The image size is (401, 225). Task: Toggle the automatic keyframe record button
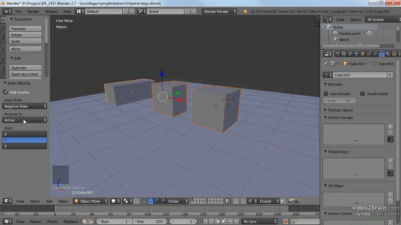pos(286,221)
